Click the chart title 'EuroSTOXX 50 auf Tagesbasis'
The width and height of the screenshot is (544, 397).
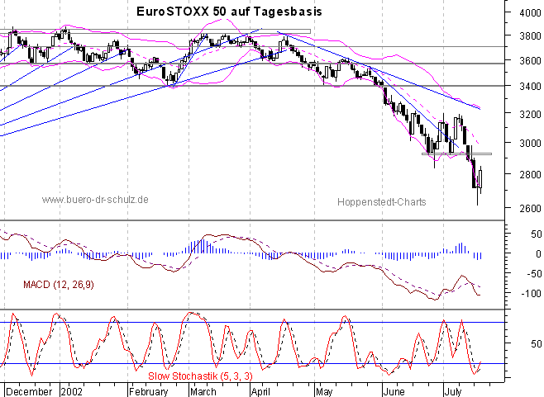[229, 12]
